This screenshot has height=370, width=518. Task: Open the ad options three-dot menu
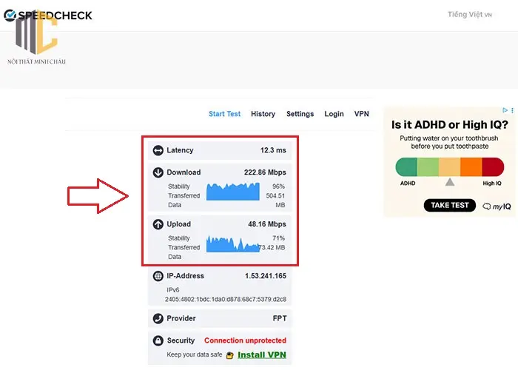(x=512, y=110)
